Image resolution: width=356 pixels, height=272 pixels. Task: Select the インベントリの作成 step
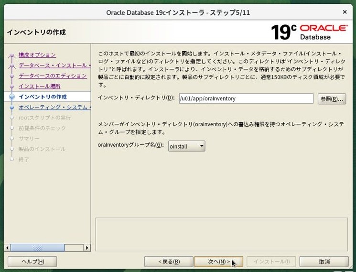click(x=43, y=97)
